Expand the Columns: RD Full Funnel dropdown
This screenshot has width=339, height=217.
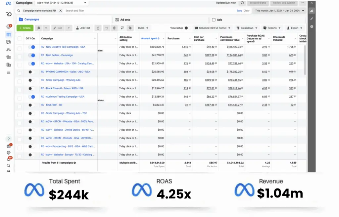212,28
